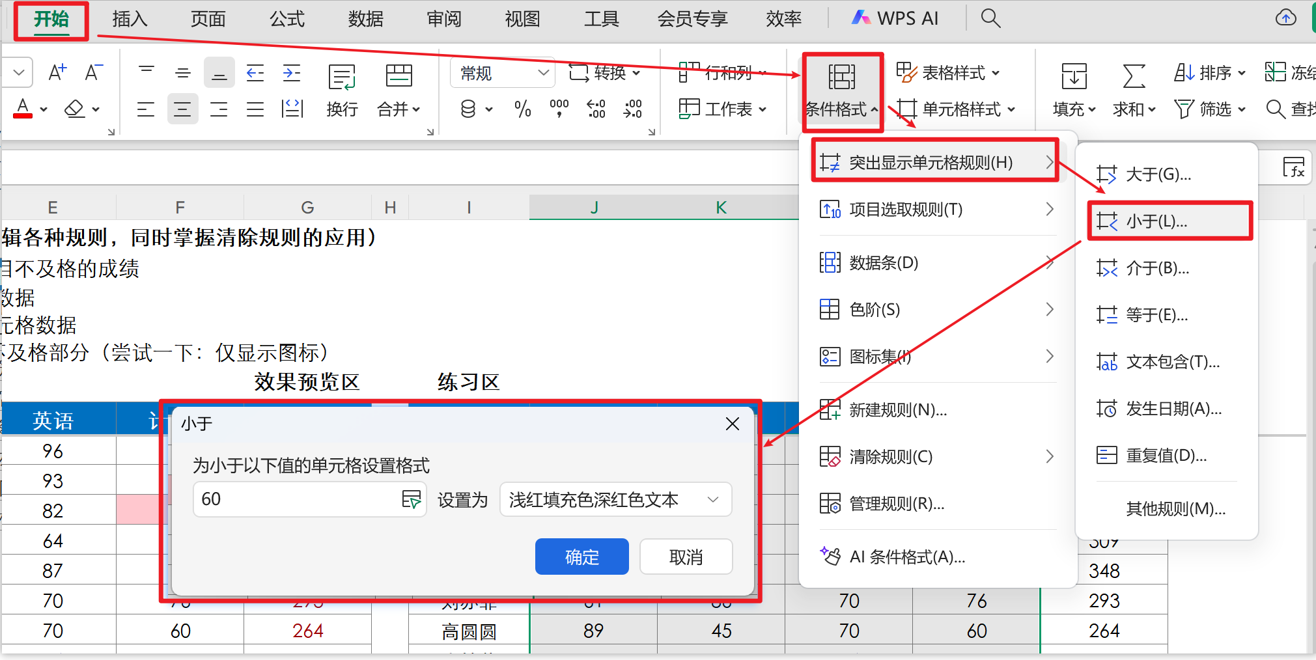The height and width of the screenshot is (660, 1316).
Task: Click the wrap text (换行) icon
Action: pyautogui.click(x=341, y=77)
